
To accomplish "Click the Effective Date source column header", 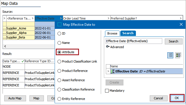I will (x=49, y=18).
